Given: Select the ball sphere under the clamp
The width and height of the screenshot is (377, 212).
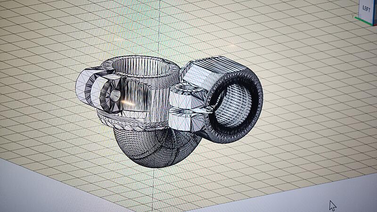Looking at the screenshot, I should pos(156,147).
